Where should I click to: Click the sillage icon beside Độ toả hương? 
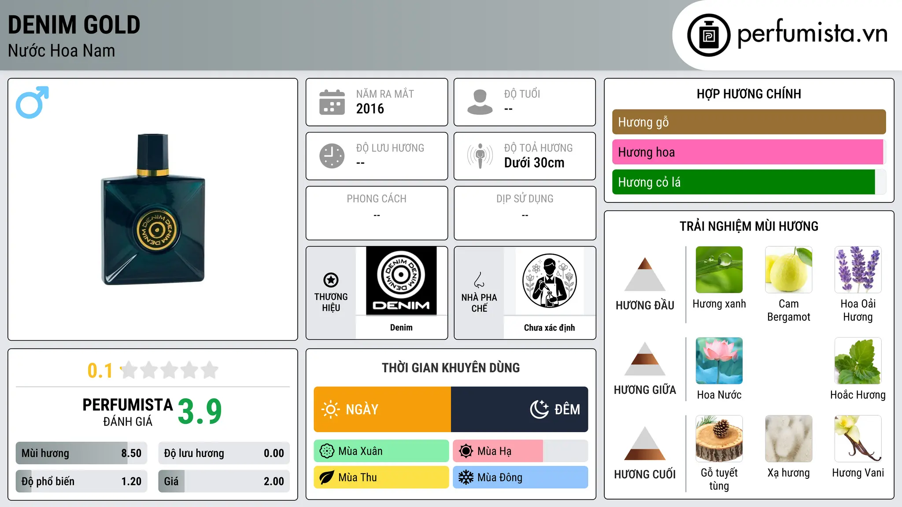(x=480, y=156)
